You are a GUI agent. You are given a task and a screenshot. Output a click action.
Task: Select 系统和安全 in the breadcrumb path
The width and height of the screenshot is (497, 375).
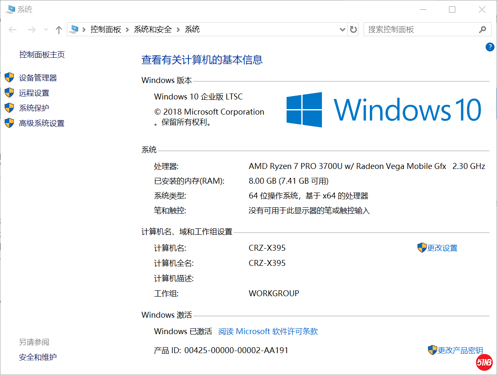pos(153,29)
